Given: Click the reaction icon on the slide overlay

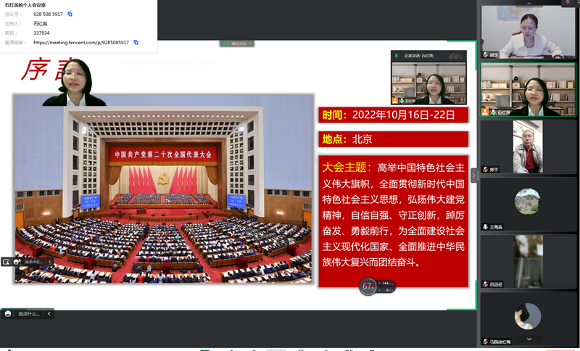Looking at the screenshot, I should click(17, 261).
